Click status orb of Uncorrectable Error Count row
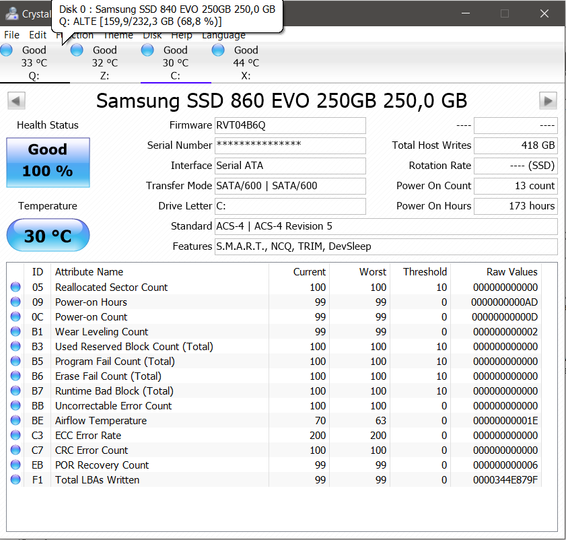The height and width of the screenshot is (540, 566). 15,405
